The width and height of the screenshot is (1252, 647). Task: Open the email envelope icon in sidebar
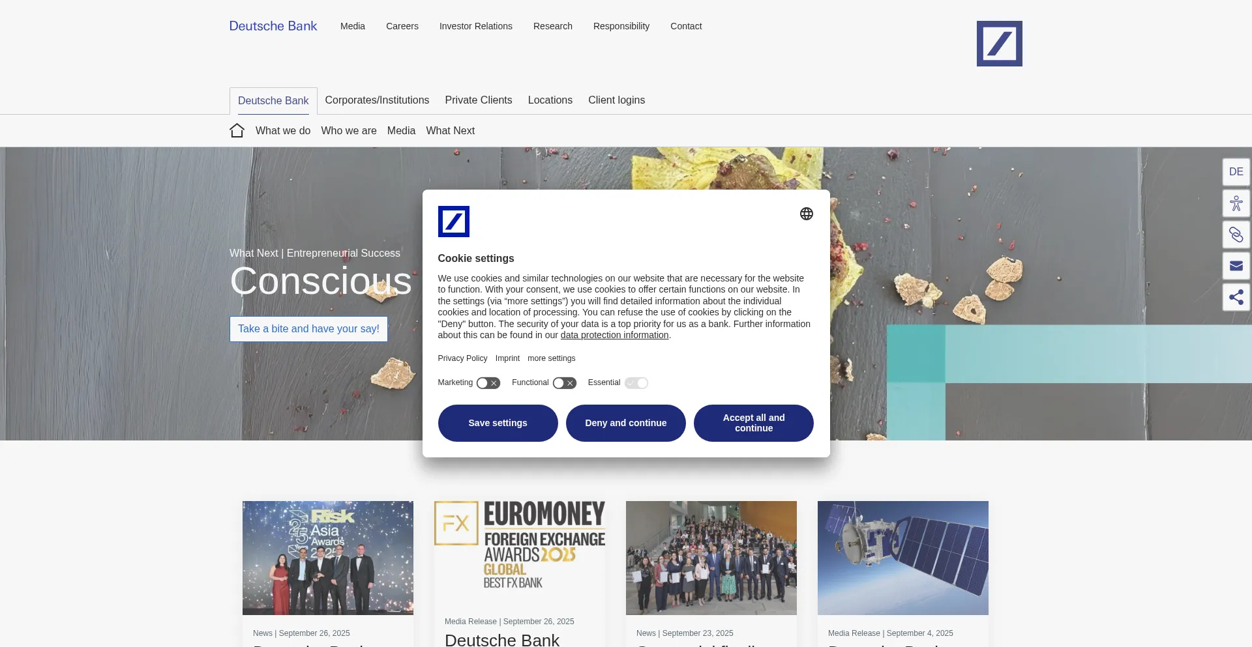pyautogui.click(x=1236, y=266)
